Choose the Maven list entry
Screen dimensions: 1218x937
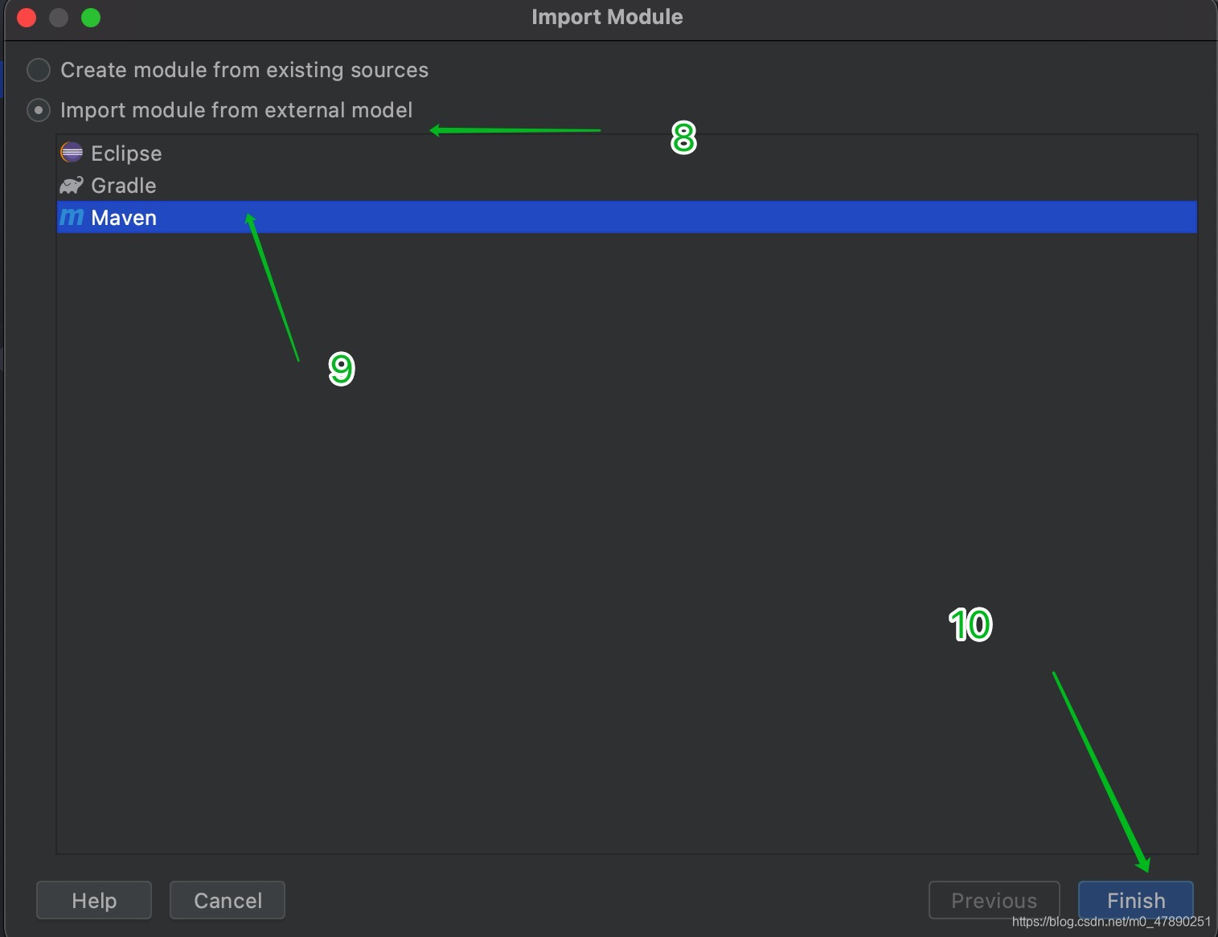(627, 217)
